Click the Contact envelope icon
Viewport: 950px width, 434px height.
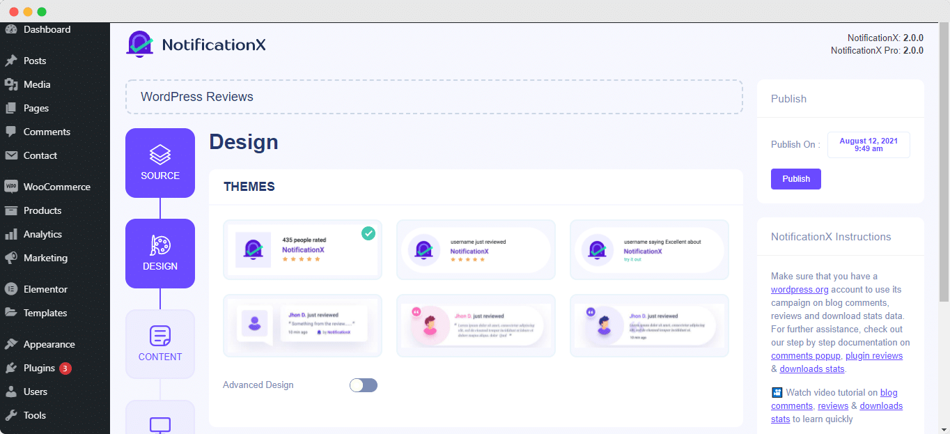(x=11, y=155)
